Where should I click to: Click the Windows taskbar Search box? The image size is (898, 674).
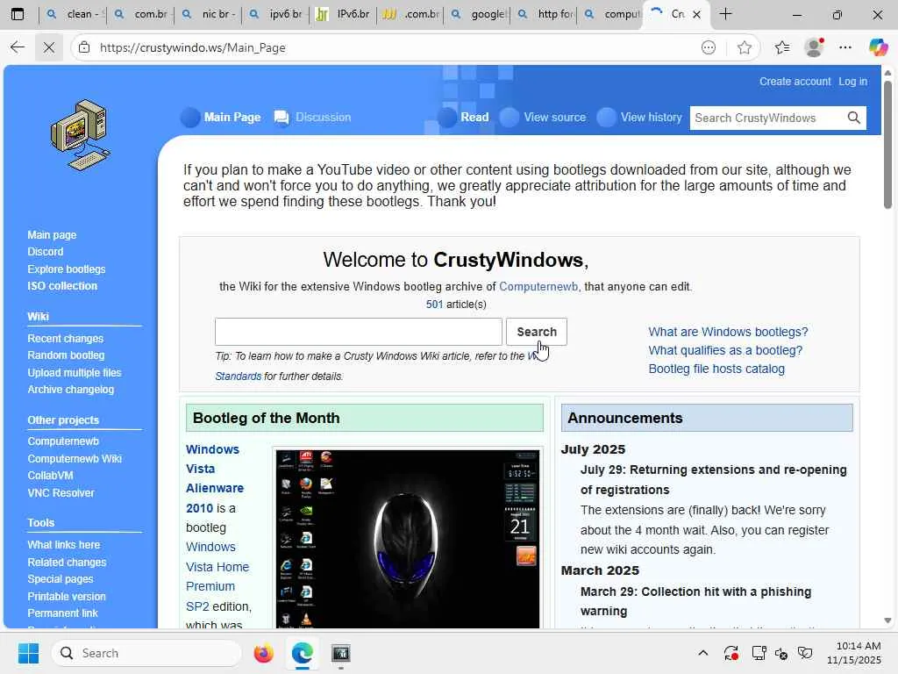click(146, 653)
